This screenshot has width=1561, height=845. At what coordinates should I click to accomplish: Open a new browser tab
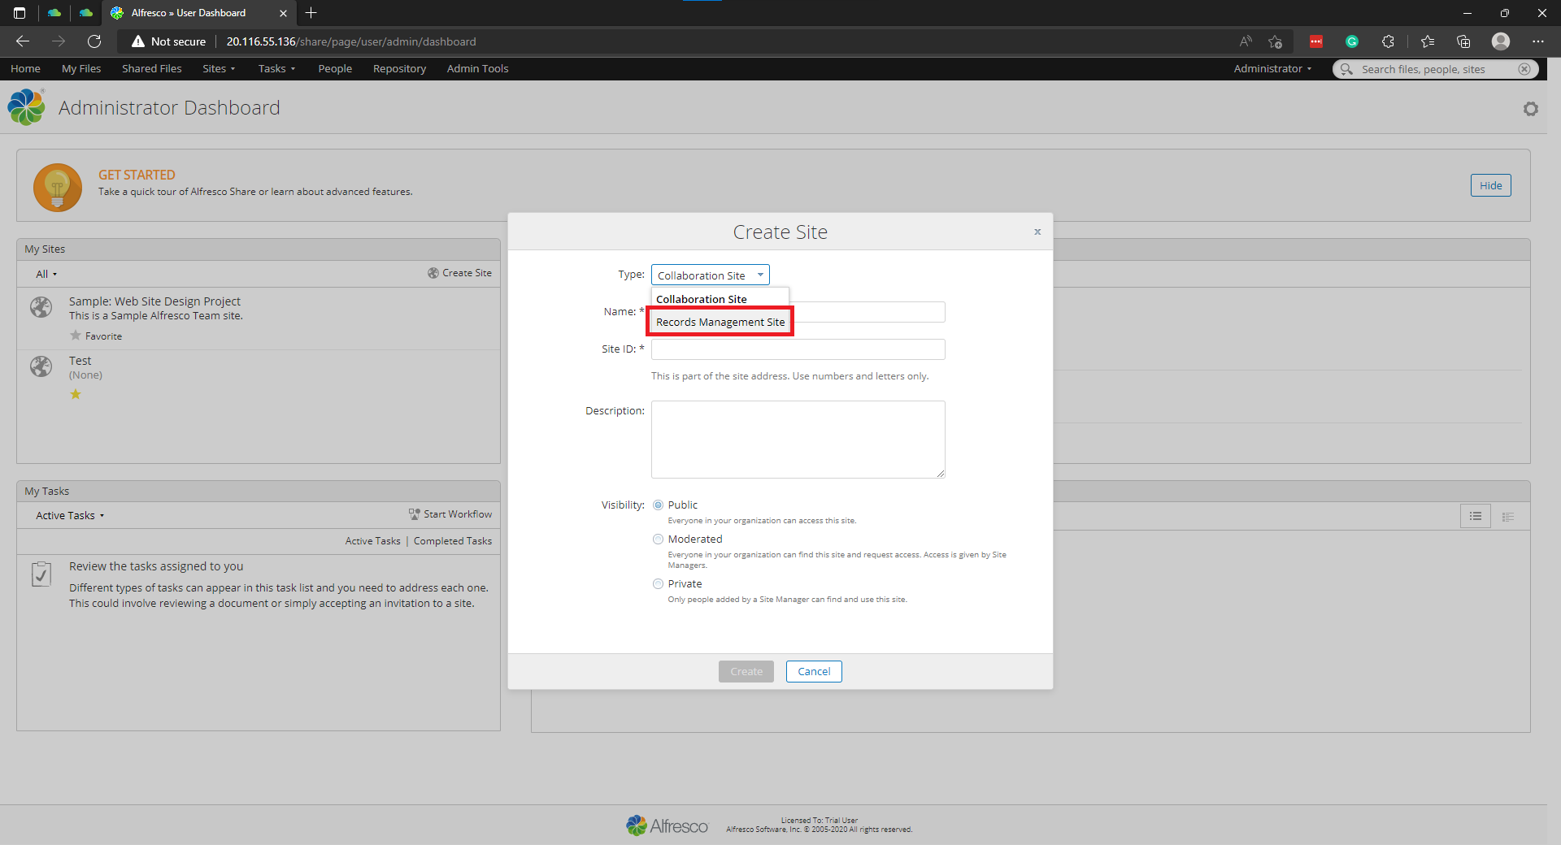click(x=311, y=13)
